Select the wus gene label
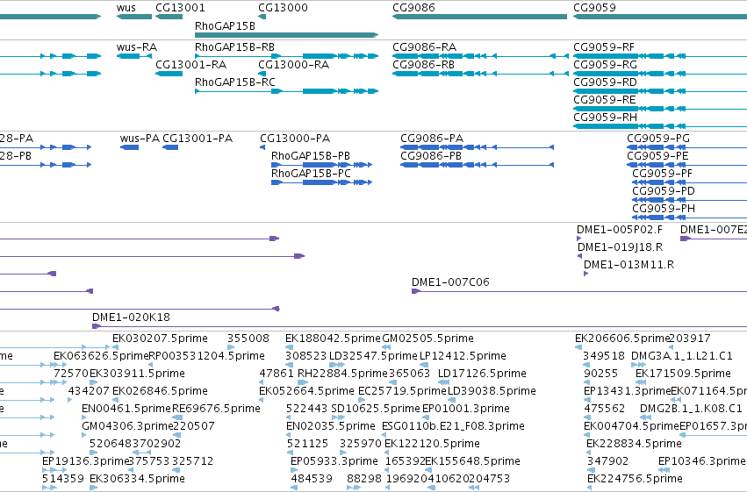747x492 pixels. coord(126,8)
